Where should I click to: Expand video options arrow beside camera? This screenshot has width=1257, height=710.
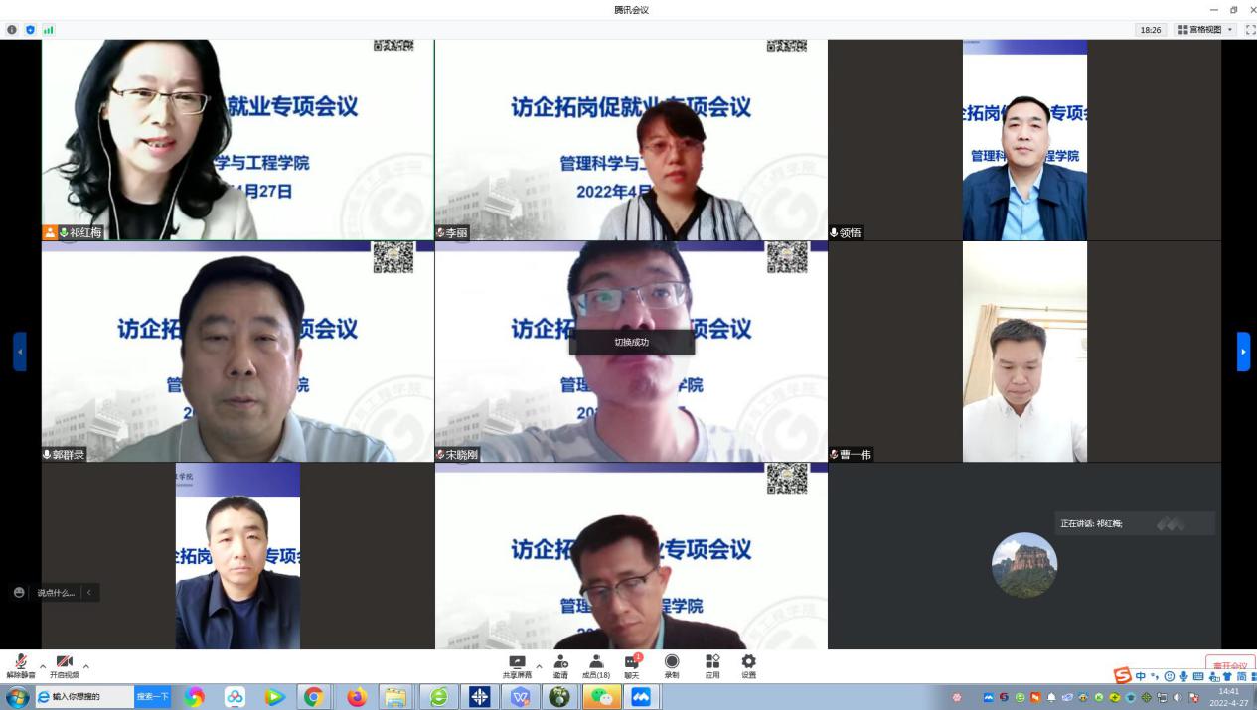(86, 665)
